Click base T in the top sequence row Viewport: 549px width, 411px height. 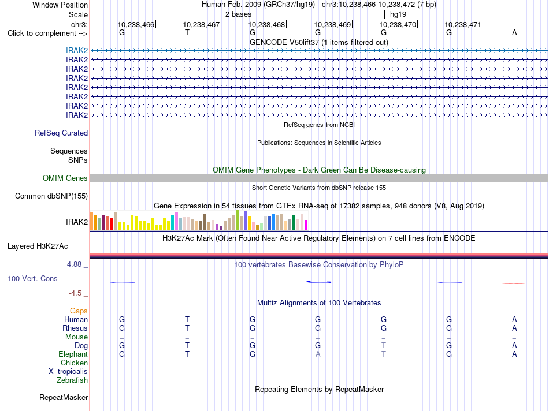pos(187,32)
